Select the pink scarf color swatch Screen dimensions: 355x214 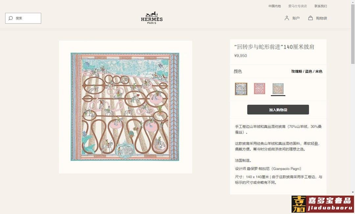click(x=259, y=89)
